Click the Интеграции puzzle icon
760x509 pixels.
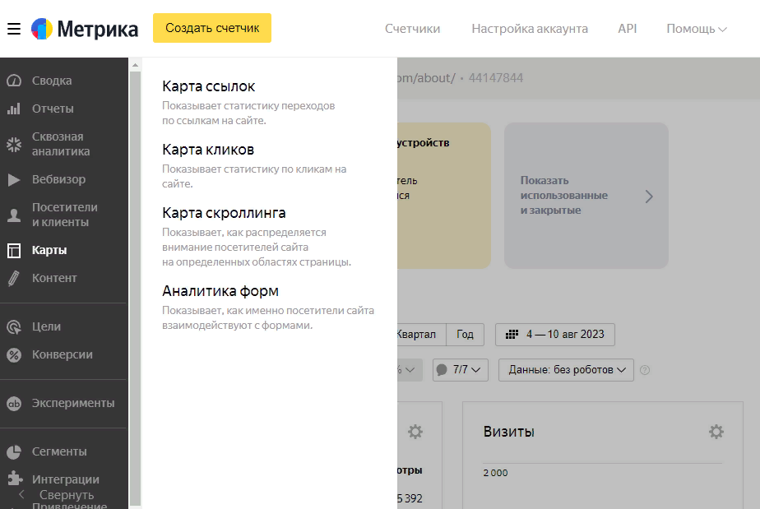(16, 479)
